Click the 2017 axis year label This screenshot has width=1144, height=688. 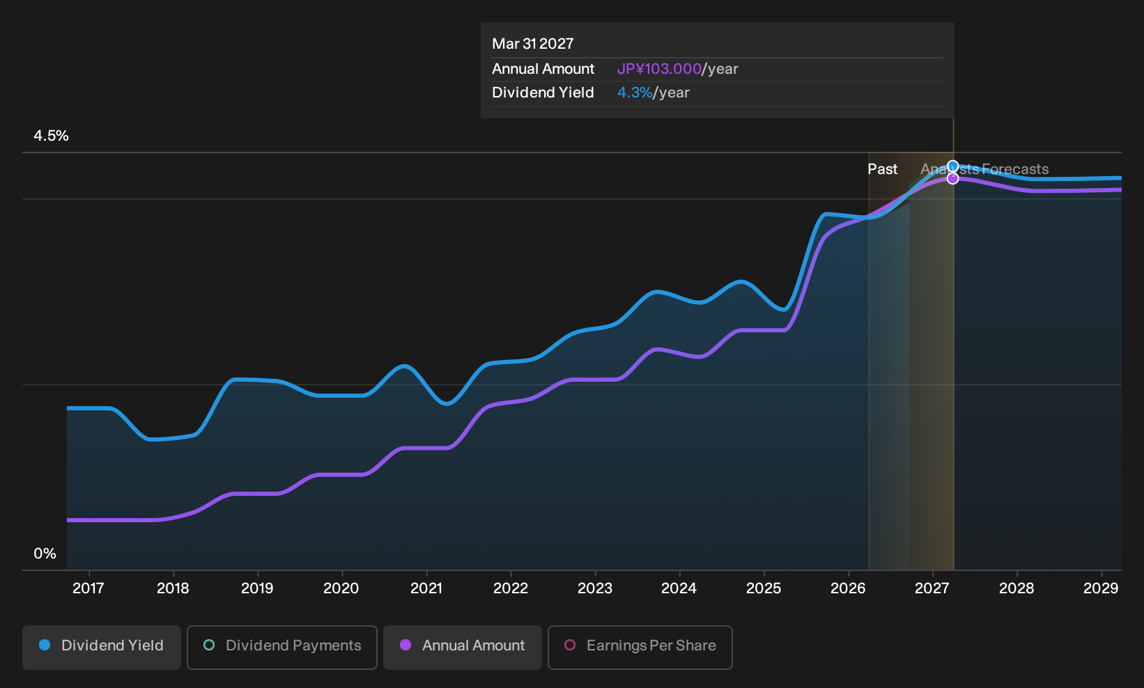pos(88,588)
